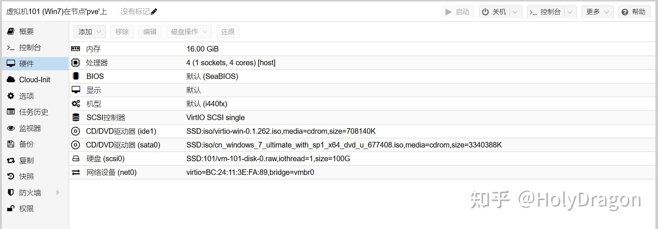Click the CD/DVD ide1 disc icon

tap(76, 131)
